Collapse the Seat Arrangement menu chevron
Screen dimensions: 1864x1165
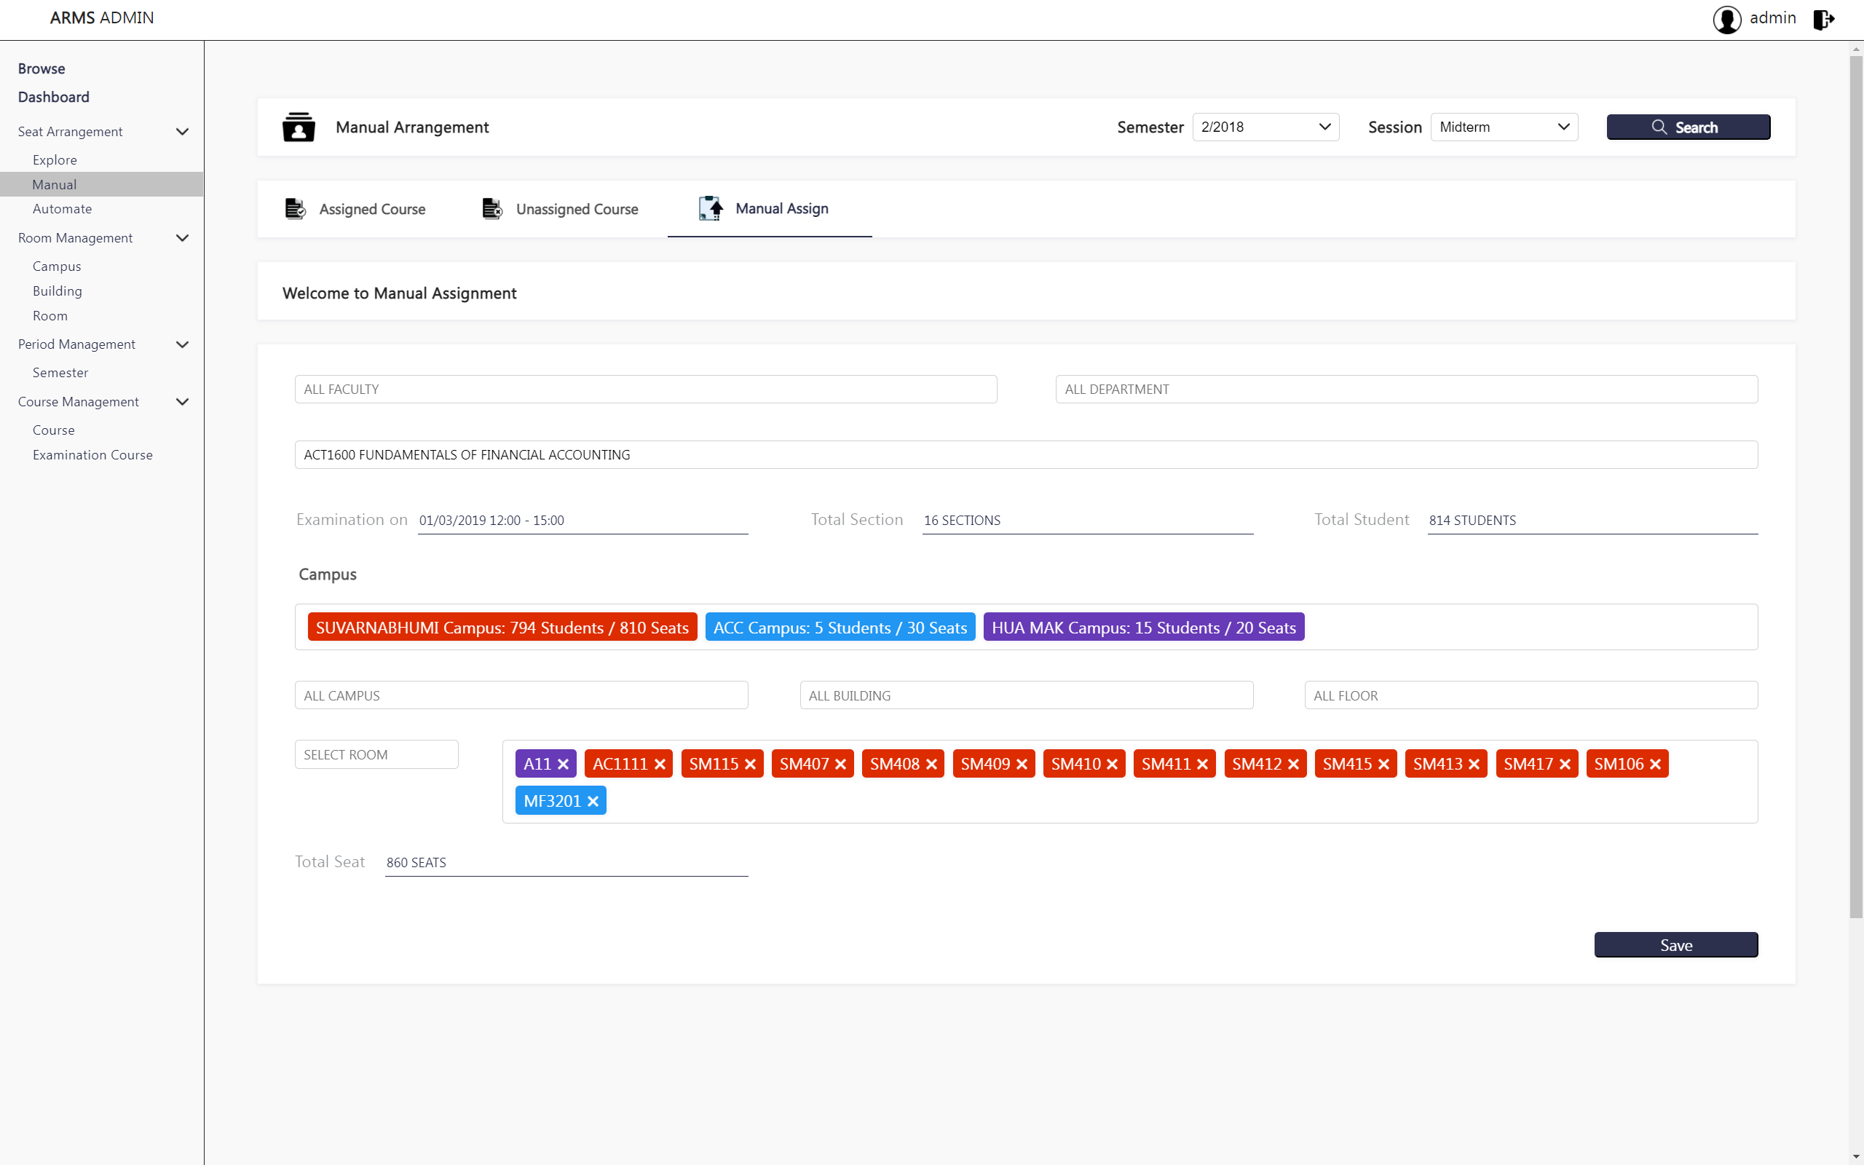183,132
